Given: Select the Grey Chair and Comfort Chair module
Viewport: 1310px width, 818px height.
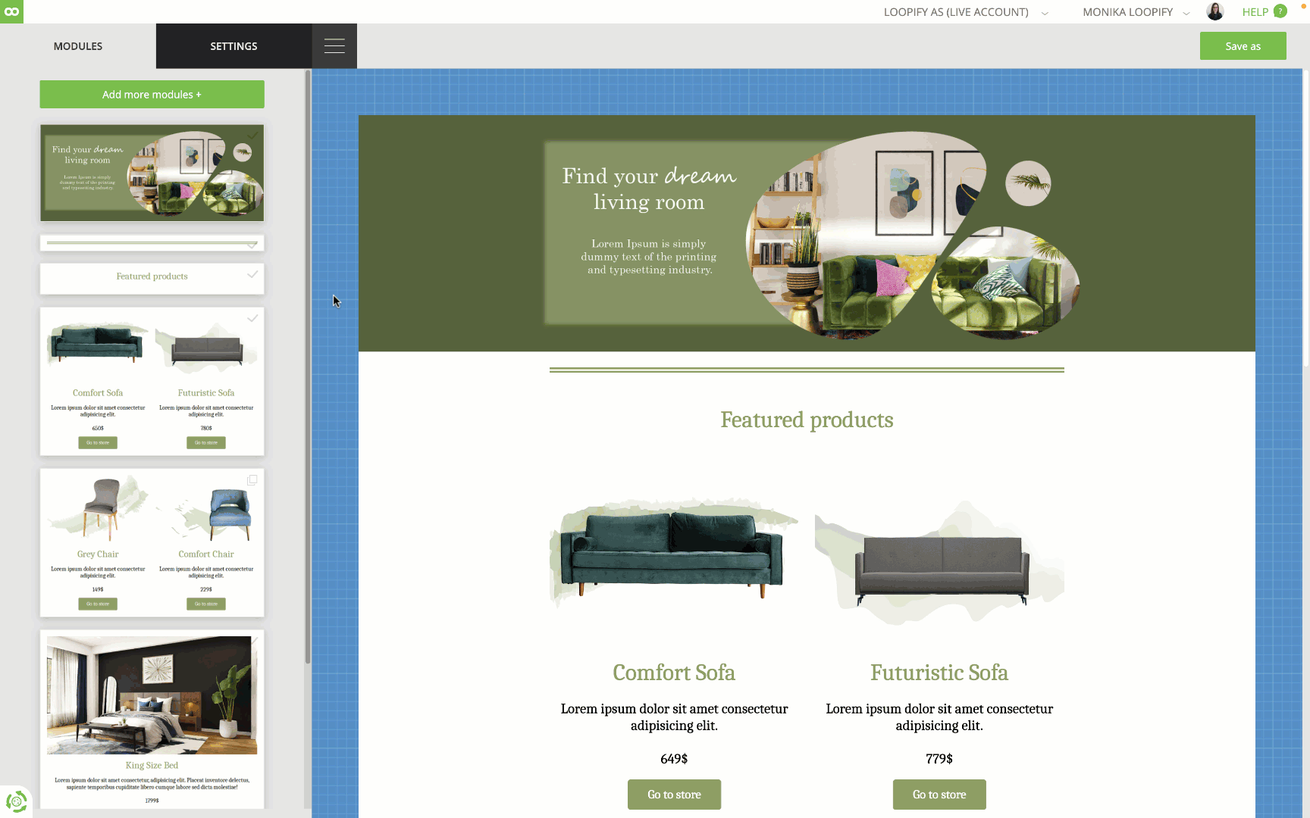Looking at the screenshot, I should 152,542.
